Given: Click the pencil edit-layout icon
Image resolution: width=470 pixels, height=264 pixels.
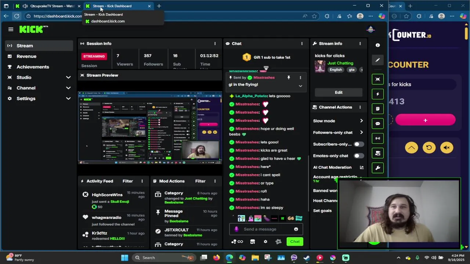Looking at the screenshot, I should click(x=377, y=60).
